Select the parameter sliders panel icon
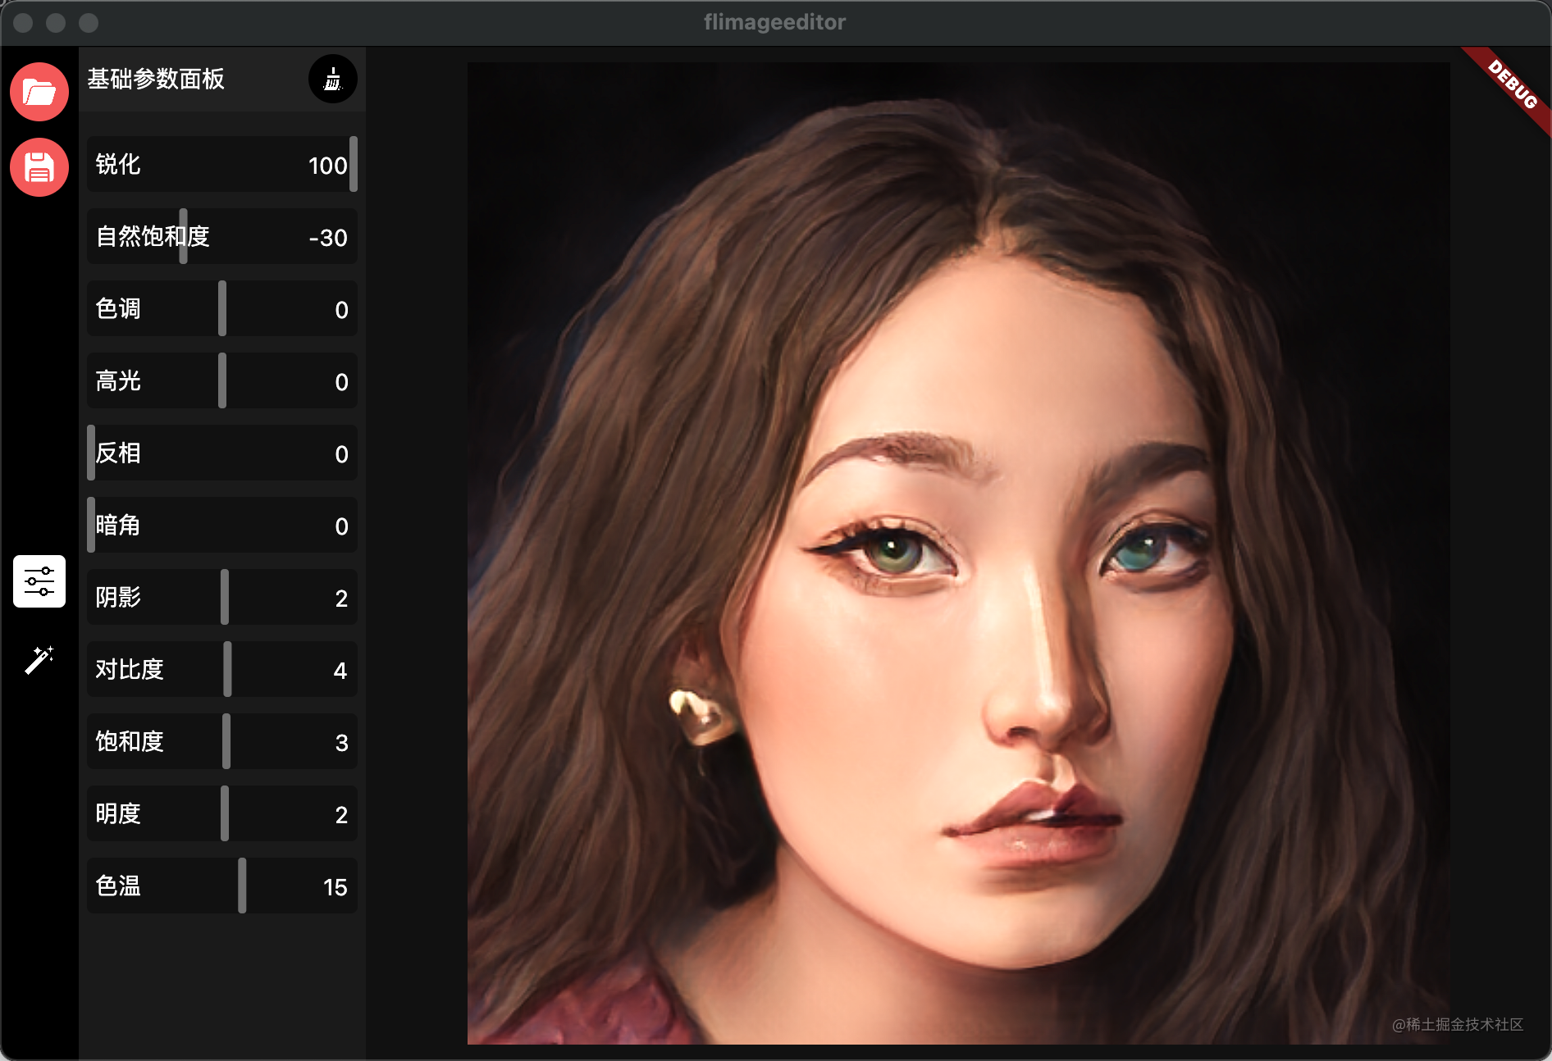This screenshot has height=1061, width=1552. click(39, 581)
